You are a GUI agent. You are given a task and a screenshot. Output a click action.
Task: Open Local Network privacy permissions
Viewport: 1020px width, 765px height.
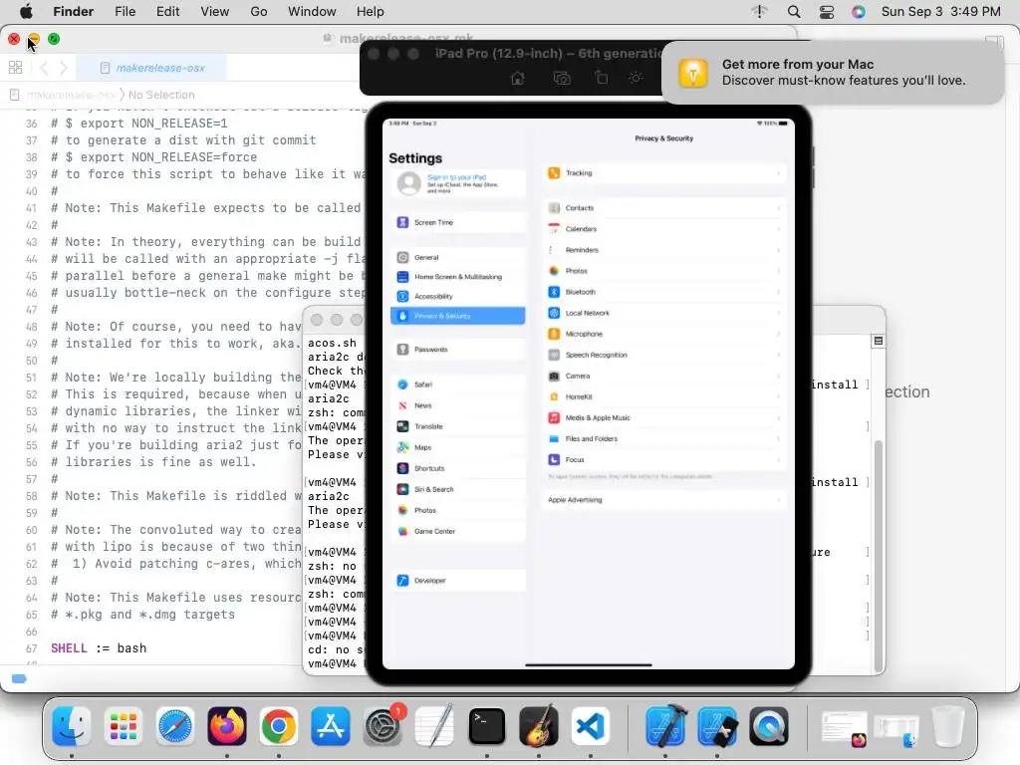[664, 313]
